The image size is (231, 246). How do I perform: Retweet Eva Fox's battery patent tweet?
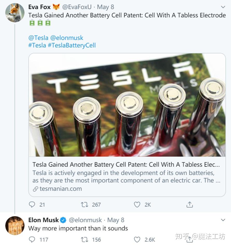[x=84, y=205]
